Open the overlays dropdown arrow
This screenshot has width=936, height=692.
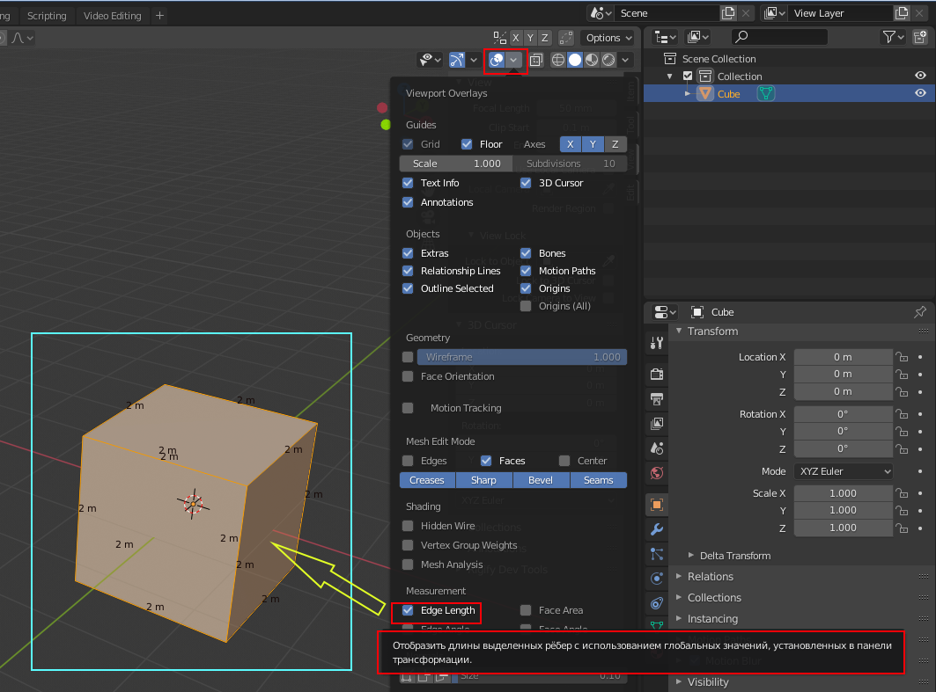(513, 60)
